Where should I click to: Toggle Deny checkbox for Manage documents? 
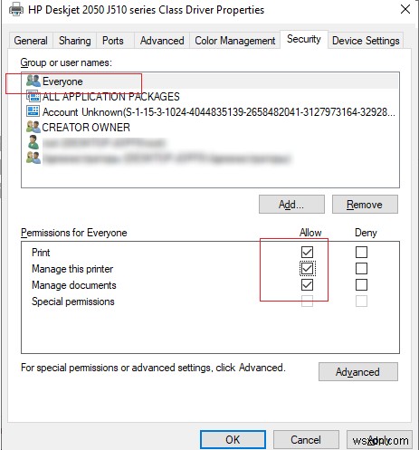[x=361, y=284]
